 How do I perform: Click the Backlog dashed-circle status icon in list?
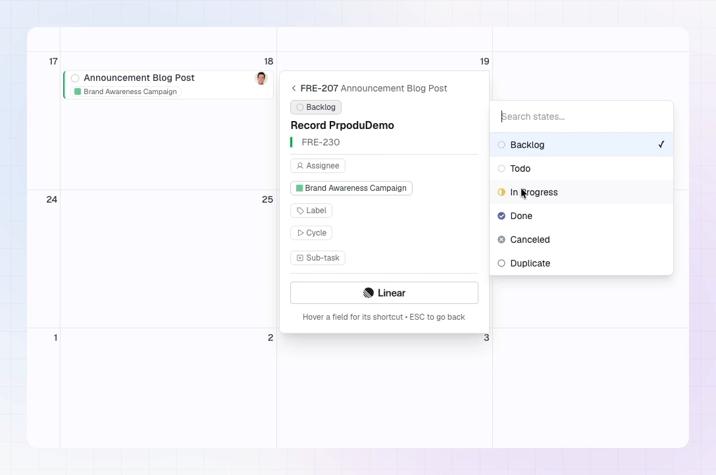coord(501,145)
